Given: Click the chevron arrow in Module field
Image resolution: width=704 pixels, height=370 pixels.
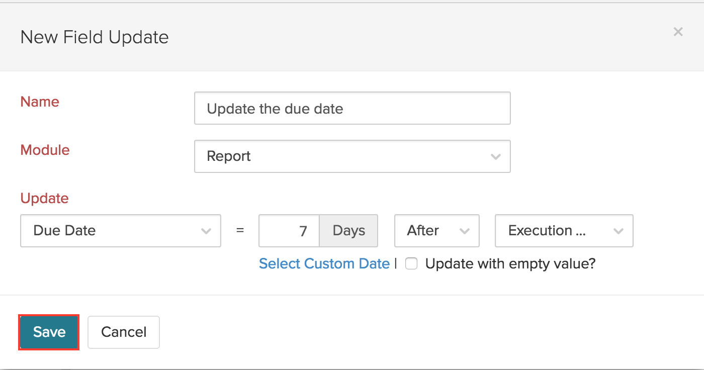Looking at the screenshot, I should (x=495, y=156).
